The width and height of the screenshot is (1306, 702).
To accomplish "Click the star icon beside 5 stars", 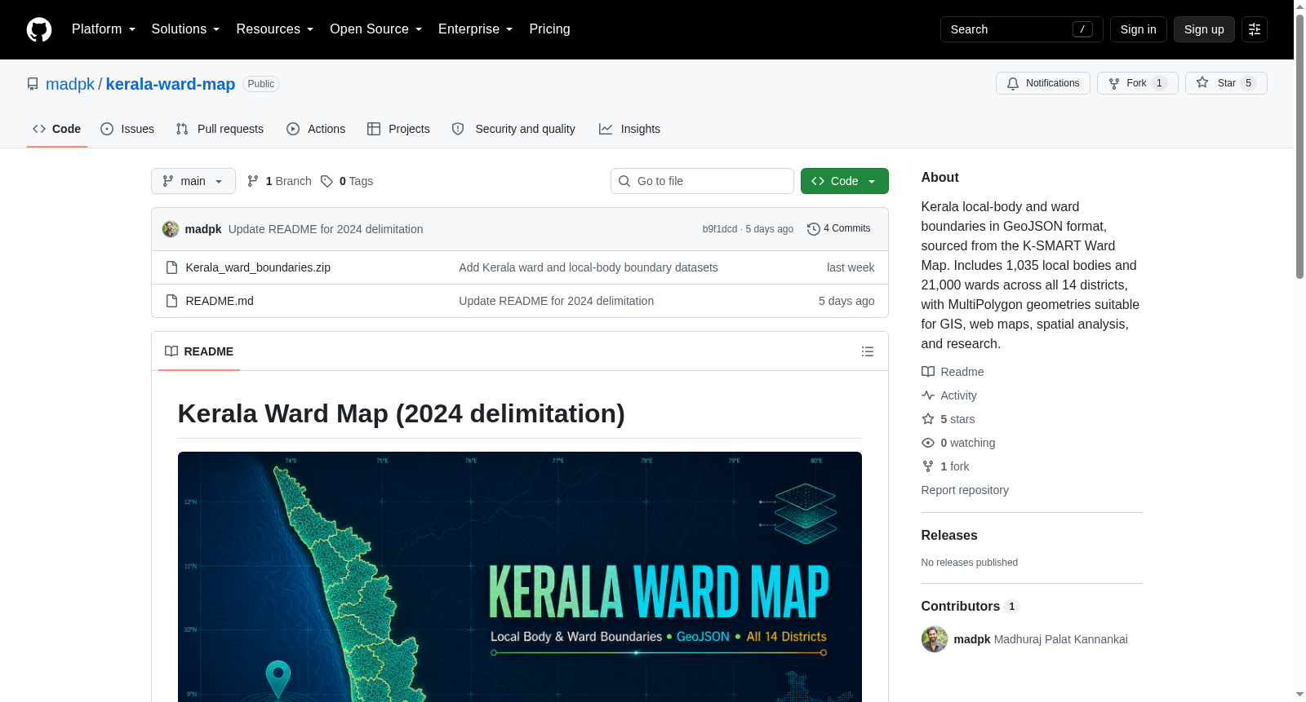I will click(x=928, y=419).
